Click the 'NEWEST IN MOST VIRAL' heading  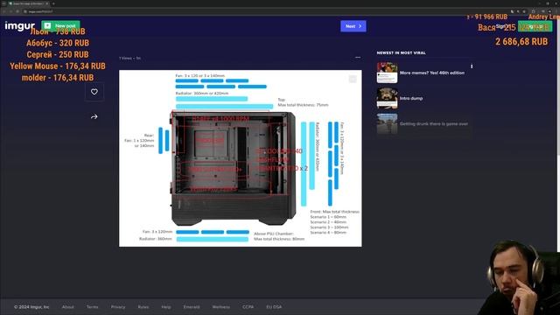point(401,52)
